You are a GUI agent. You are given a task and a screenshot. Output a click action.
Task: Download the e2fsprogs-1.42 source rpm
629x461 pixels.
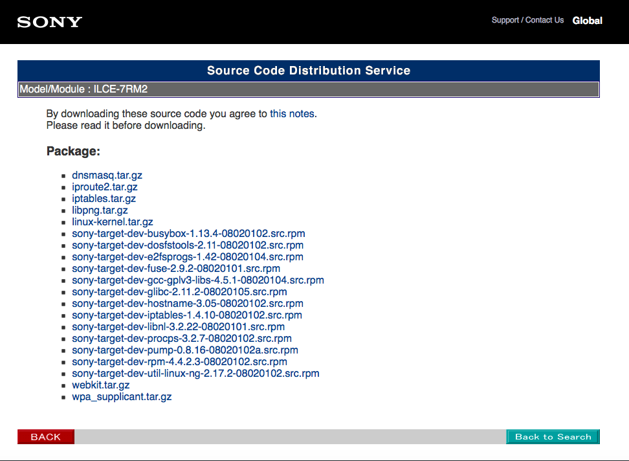tap(188, 257)
